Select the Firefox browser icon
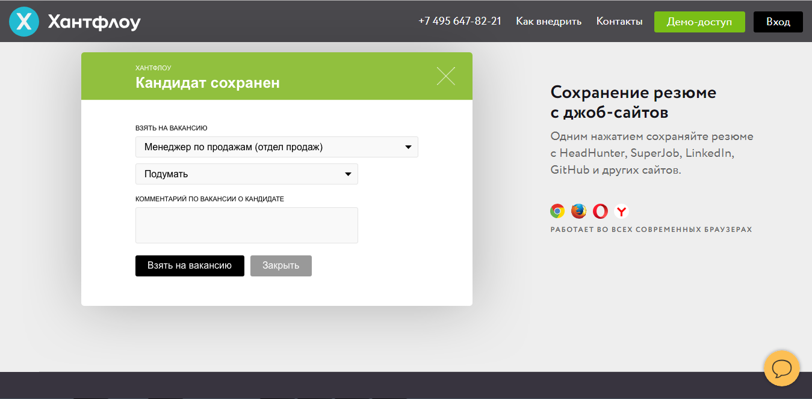The image size is (812, 399). coord(577,211)
